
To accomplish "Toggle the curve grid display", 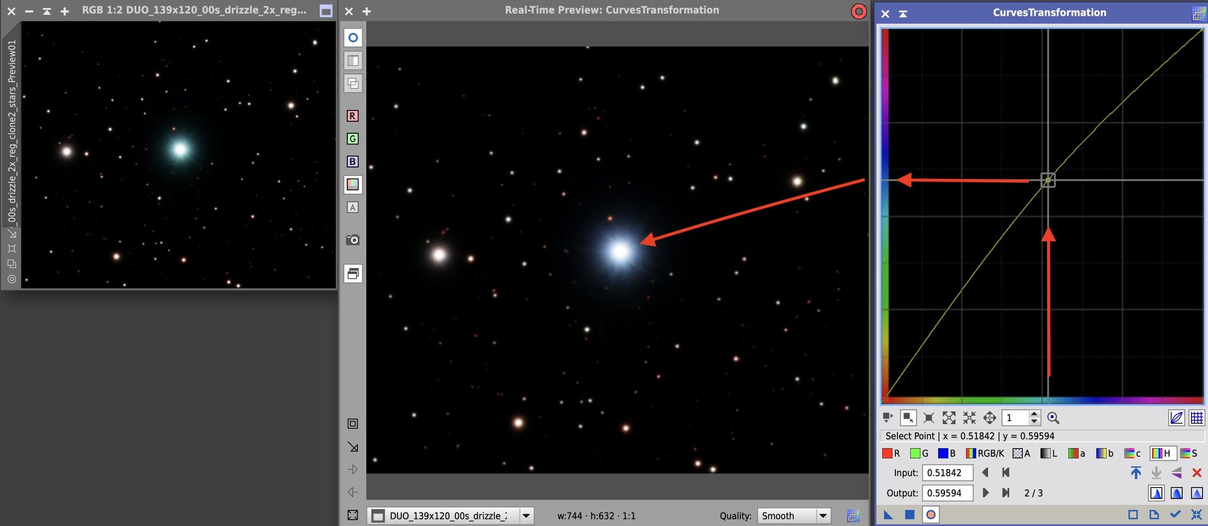I will pyautogui.click(x=1197, y=417).
